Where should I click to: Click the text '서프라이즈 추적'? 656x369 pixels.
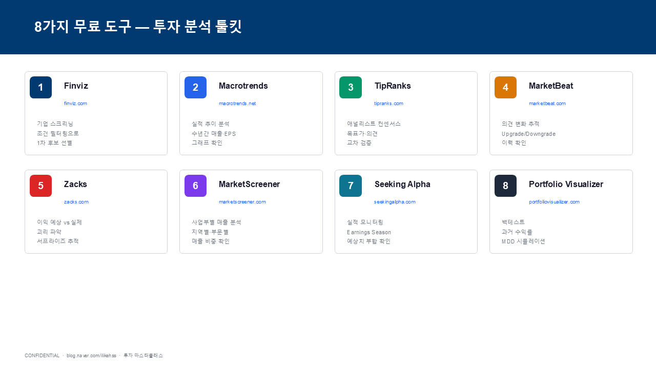[58, 241]
